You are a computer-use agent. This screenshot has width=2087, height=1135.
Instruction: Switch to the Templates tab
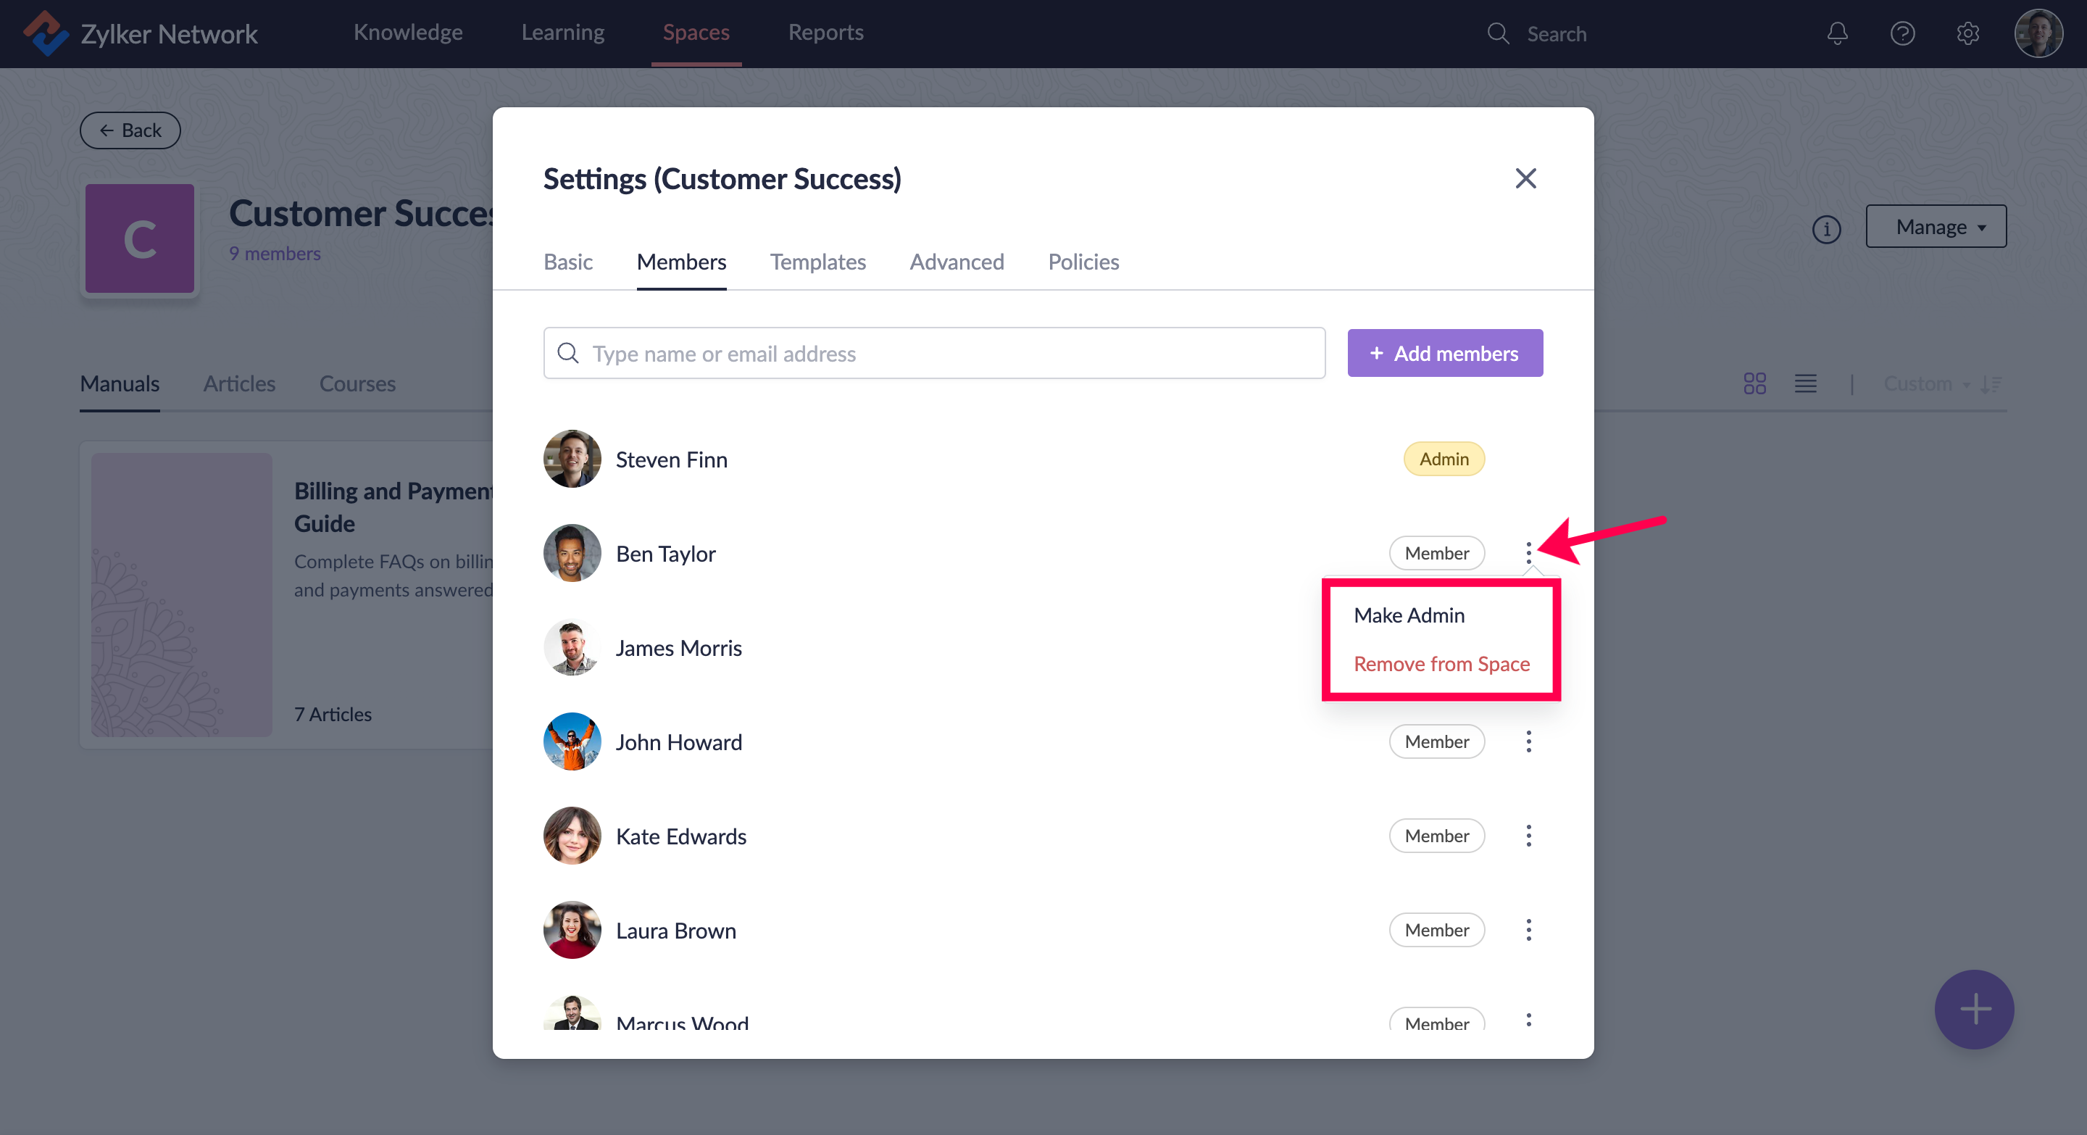[x=817, y=262]
